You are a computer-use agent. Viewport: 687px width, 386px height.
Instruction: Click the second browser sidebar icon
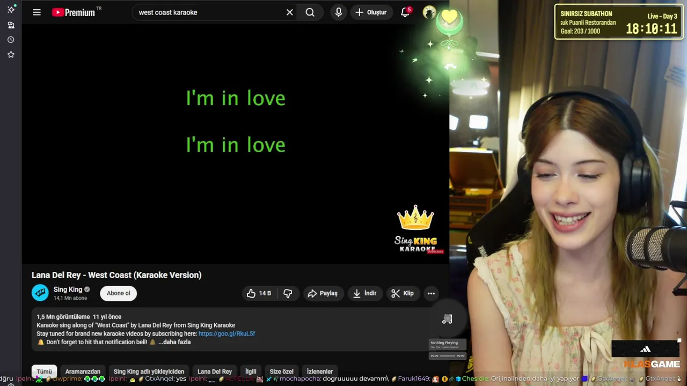pos(11,25)
